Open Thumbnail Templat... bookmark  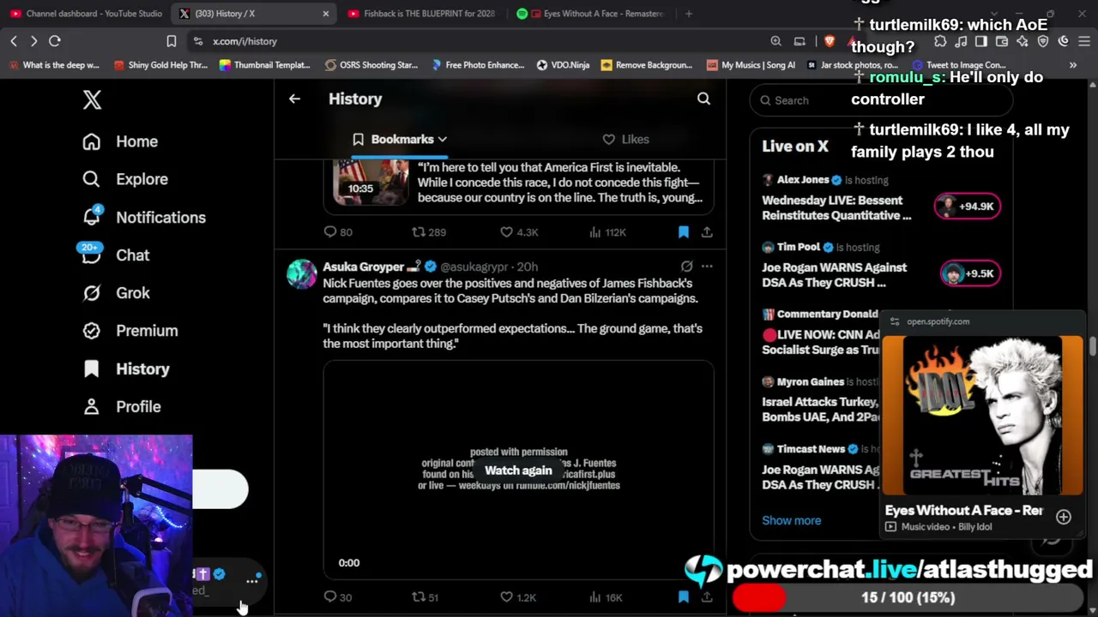[265, 65]
